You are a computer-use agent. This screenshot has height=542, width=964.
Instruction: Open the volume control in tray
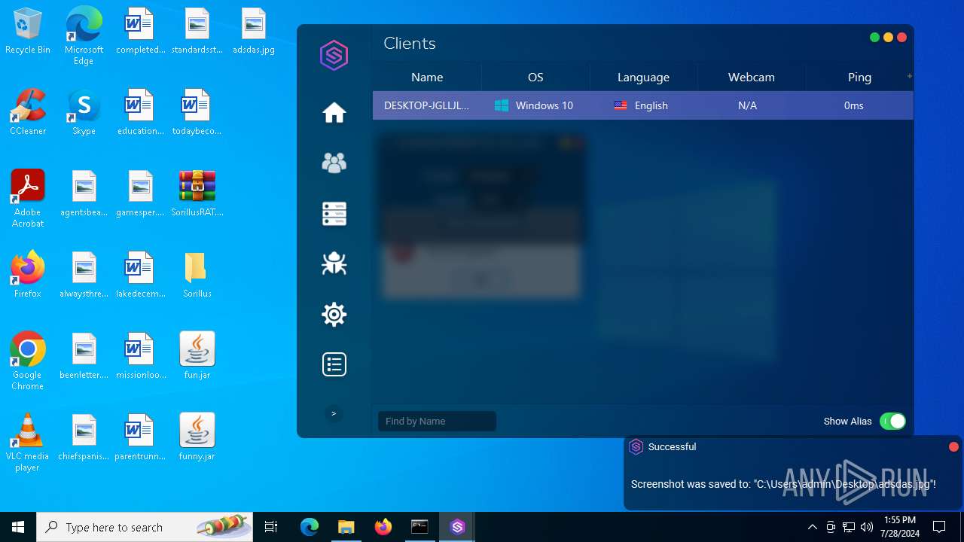867,527
